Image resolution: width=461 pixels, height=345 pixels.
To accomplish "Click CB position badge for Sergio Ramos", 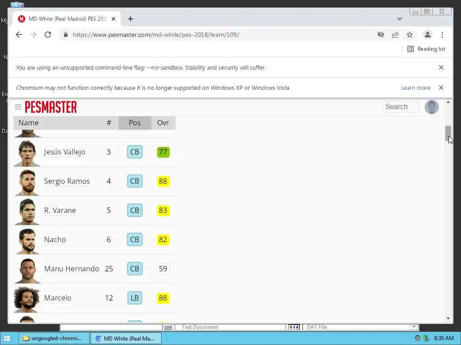I will click(x=135, y=181).
